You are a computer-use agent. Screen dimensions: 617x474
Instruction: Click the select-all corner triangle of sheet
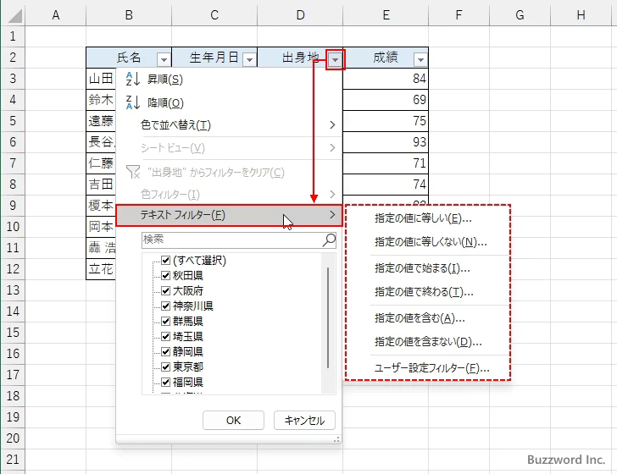15,16
